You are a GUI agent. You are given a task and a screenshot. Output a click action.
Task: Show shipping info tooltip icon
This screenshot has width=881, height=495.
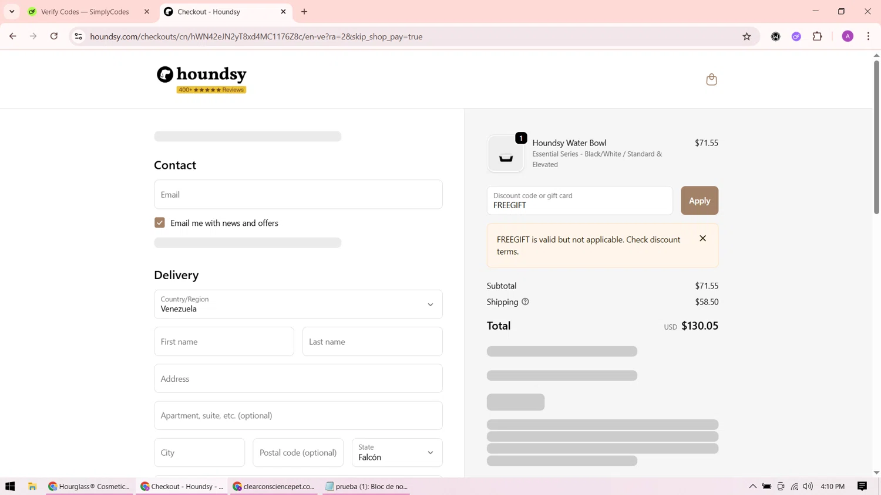(x=525, y=301)
